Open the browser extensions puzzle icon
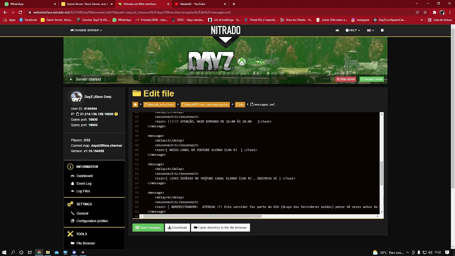The height and width of the screenshot is (256, 455). (x=434, y=12)
